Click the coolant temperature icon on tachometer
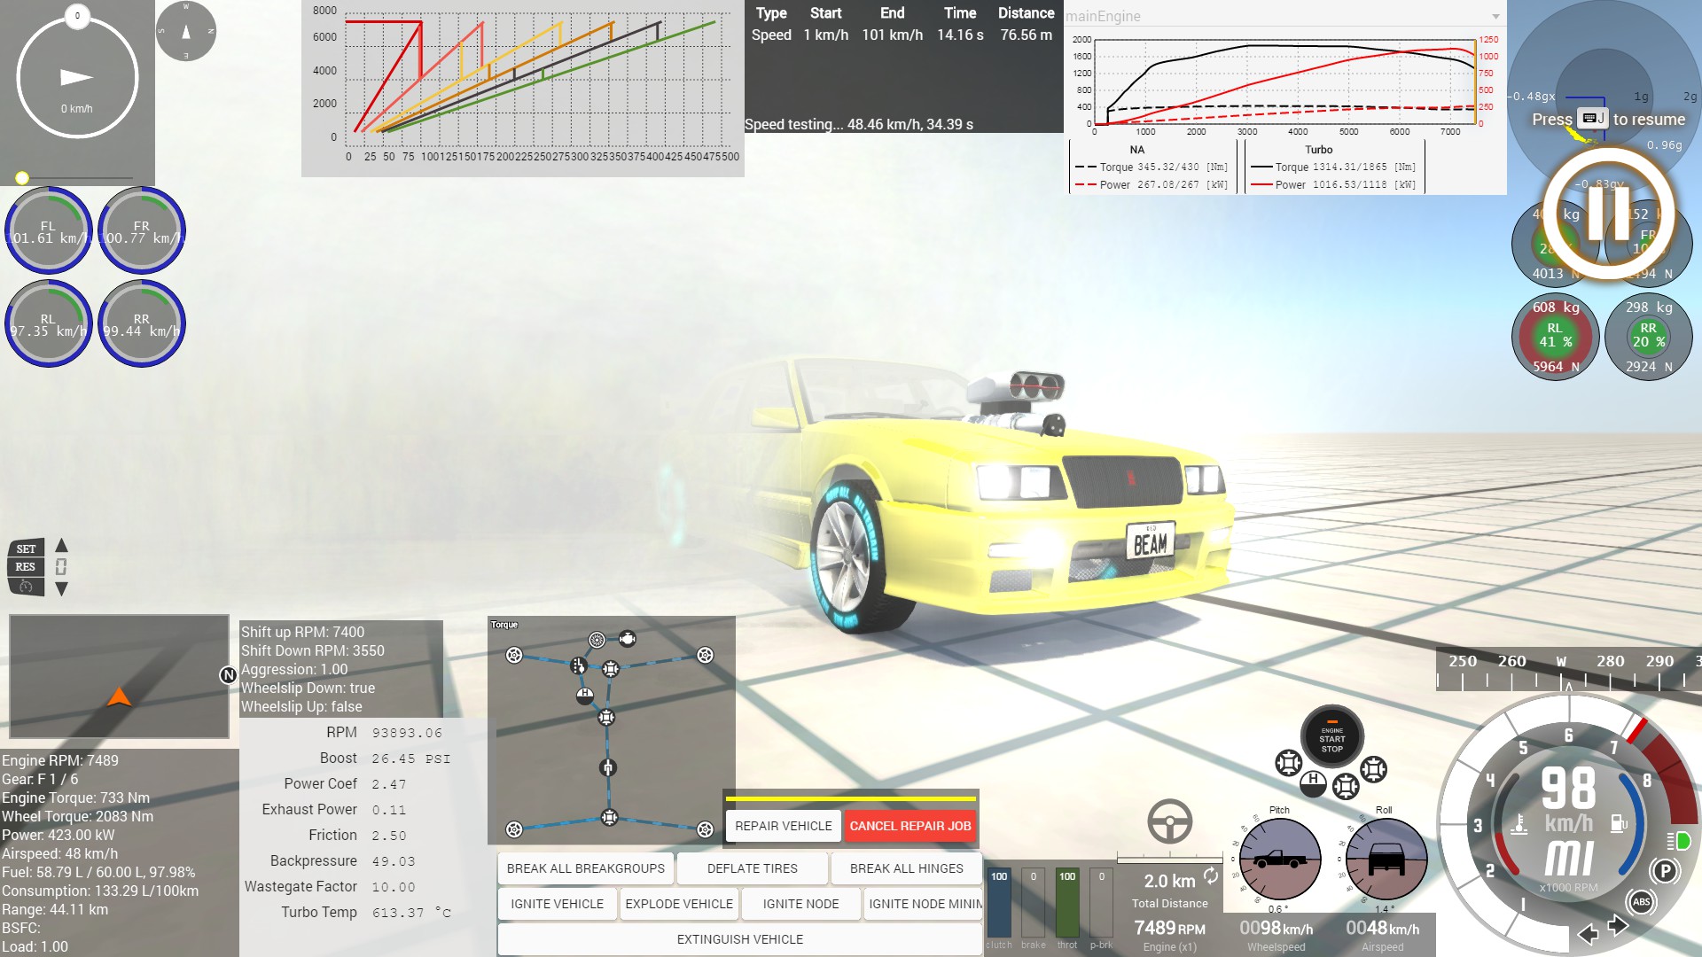This screenshot has height=957, width=1702. (x=1519, y=824)
